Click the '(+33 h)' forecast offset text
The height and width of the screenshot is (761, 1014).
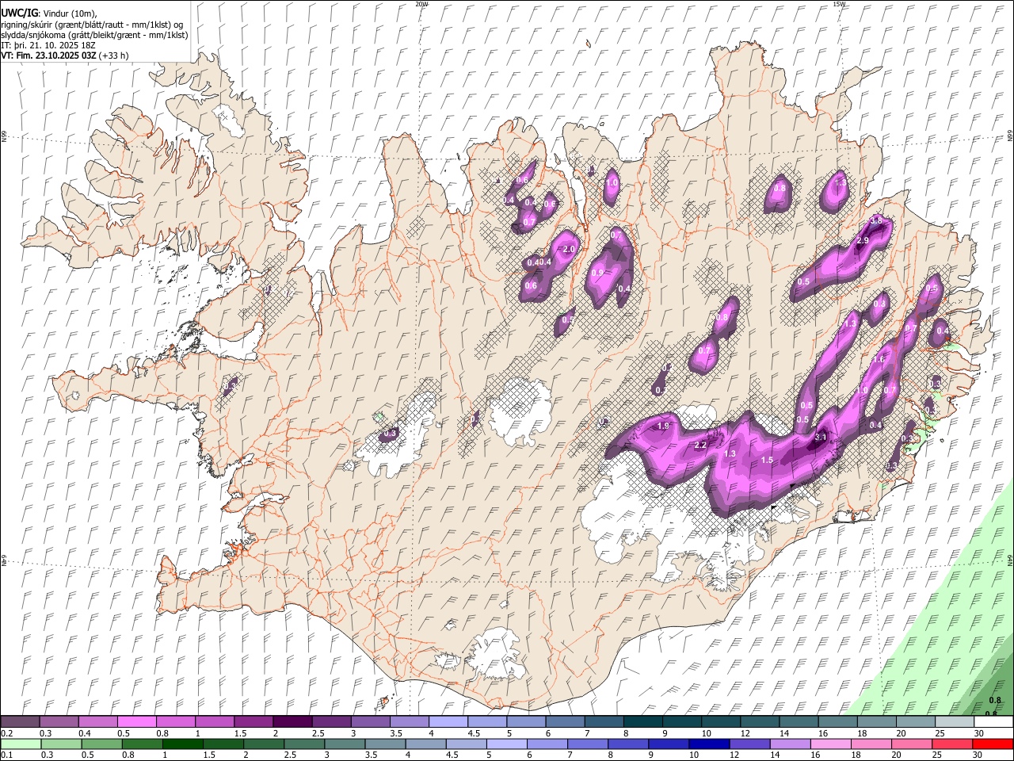click(x=114, y=55)
